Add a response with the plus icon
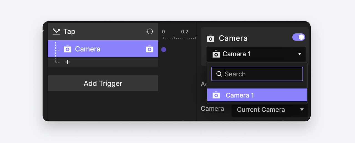355x143 pixels. point(67,62)
